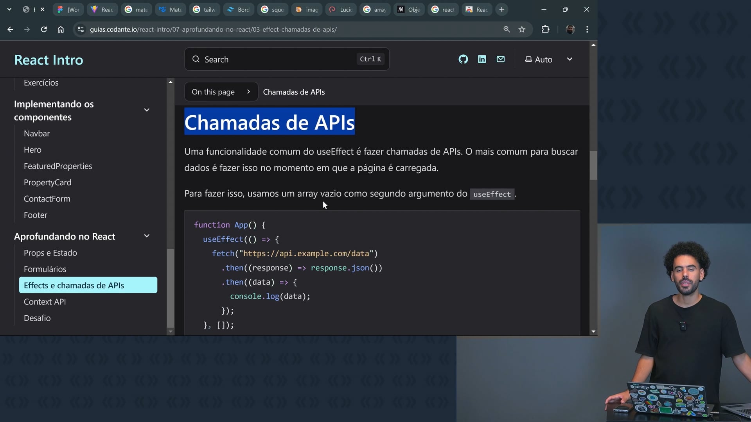751x422 pixels.
Task: Switch to the tailw browser tab
Action: tap(205, 9)
